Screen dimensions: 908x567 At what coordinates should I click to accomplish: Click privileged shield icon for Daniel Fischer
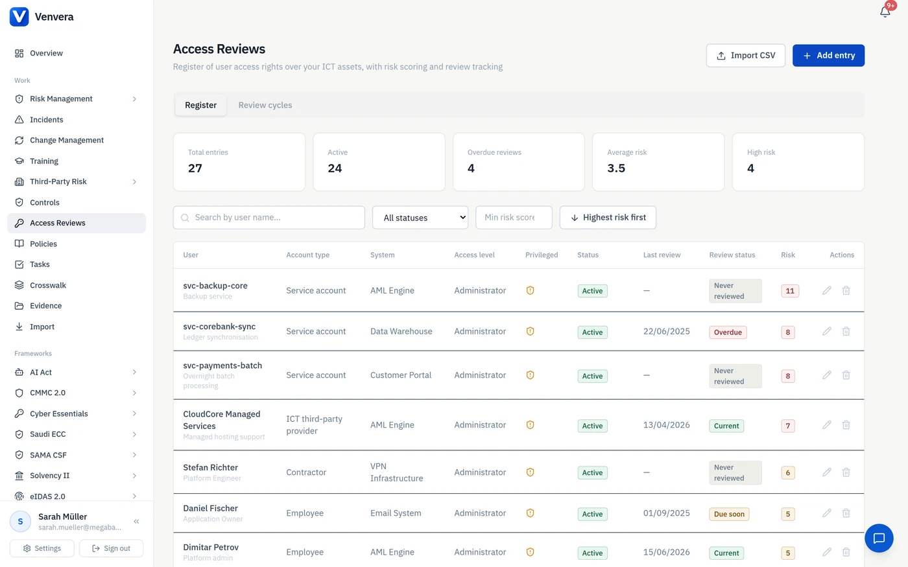coord(530,513)
